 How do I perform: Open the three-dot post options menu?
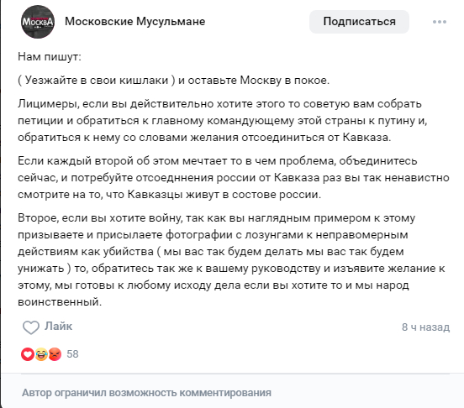[440, 22]
